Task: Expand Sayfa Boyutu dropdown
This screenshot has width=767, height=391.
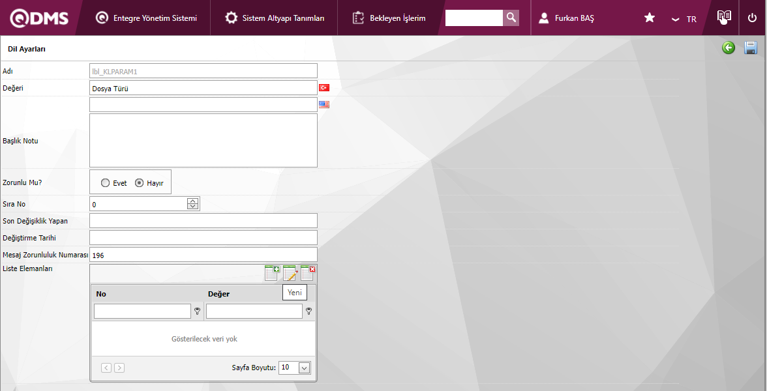Action: [304, 368]
